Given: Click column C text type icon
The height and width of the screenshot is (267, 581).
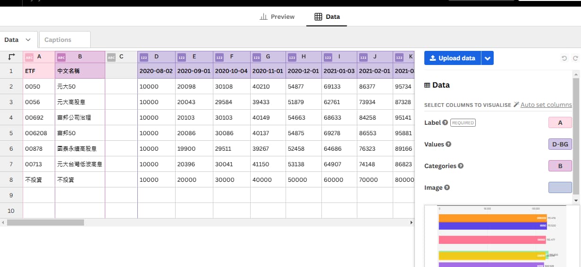Looking at the screenshot, I should coord(111,57).
